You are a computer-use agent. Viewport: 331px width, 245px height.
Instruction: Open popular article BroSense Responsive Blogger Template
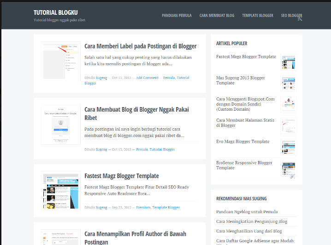pyautogui.click(x=244, y=165)
